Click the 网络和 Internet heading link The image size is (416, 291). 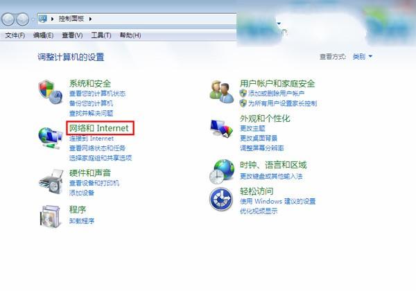(x=99, y=128)
